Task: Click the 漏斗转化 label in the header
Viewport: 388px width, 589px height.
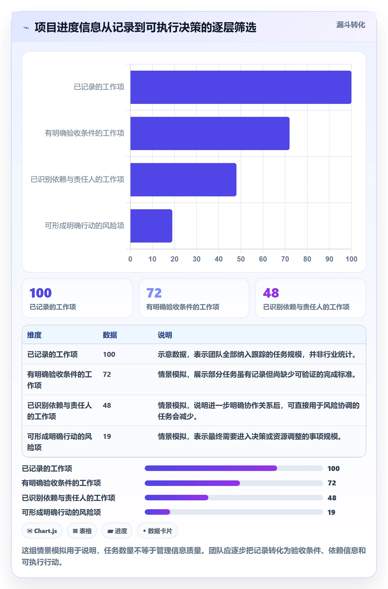Action: click(351, 25)
